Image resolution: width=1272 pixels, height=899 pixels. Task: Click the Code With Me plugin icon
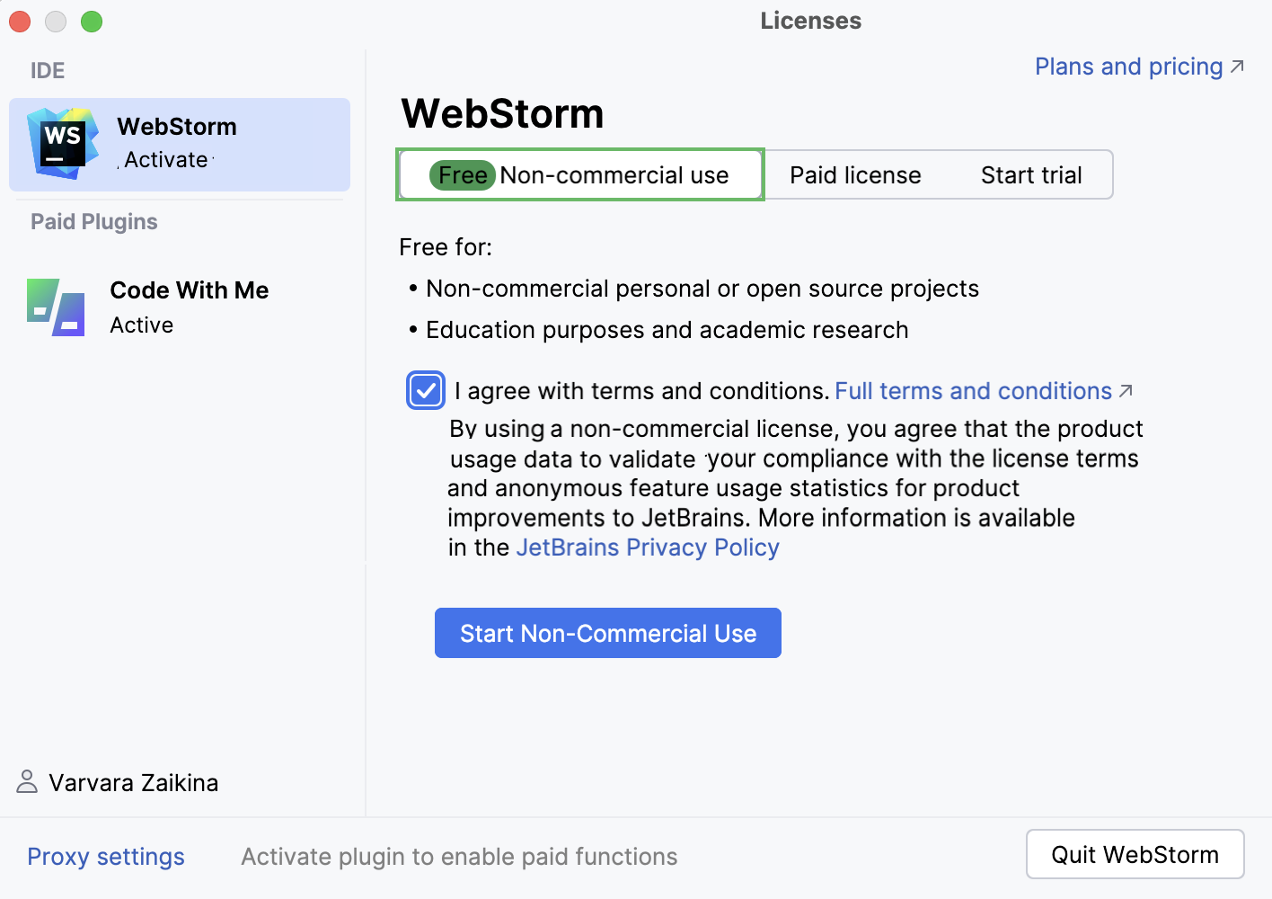point(55,307)
